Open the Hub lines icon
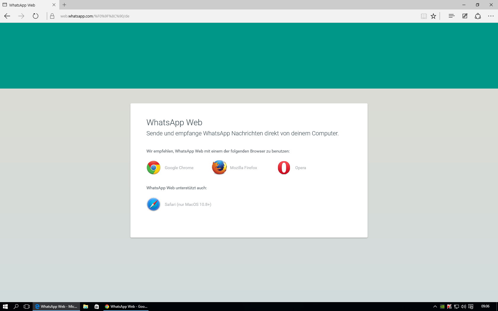 pyautogui.click(x=451, y=16)
